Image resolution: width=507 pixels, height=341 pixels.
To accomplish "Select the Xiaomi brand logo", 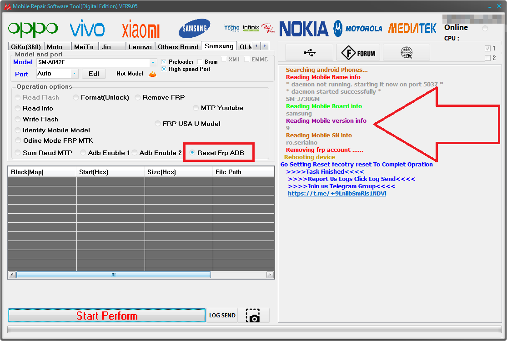I will [x=141, y=29].
